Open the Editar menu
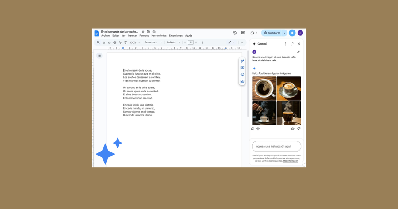 tap(116, 36)
